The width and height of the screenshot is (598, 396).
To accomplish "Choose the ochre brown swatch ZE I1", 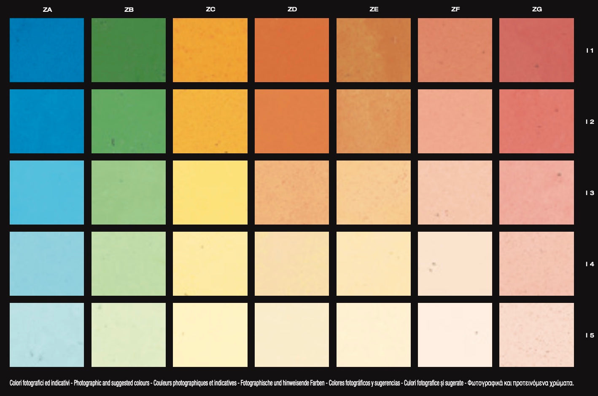I will tap(373, 50).
